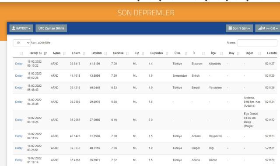Image resolution: width=280 pixels, height=166 pixels.
Task: Click EventID value 521121
Action: 270,148
